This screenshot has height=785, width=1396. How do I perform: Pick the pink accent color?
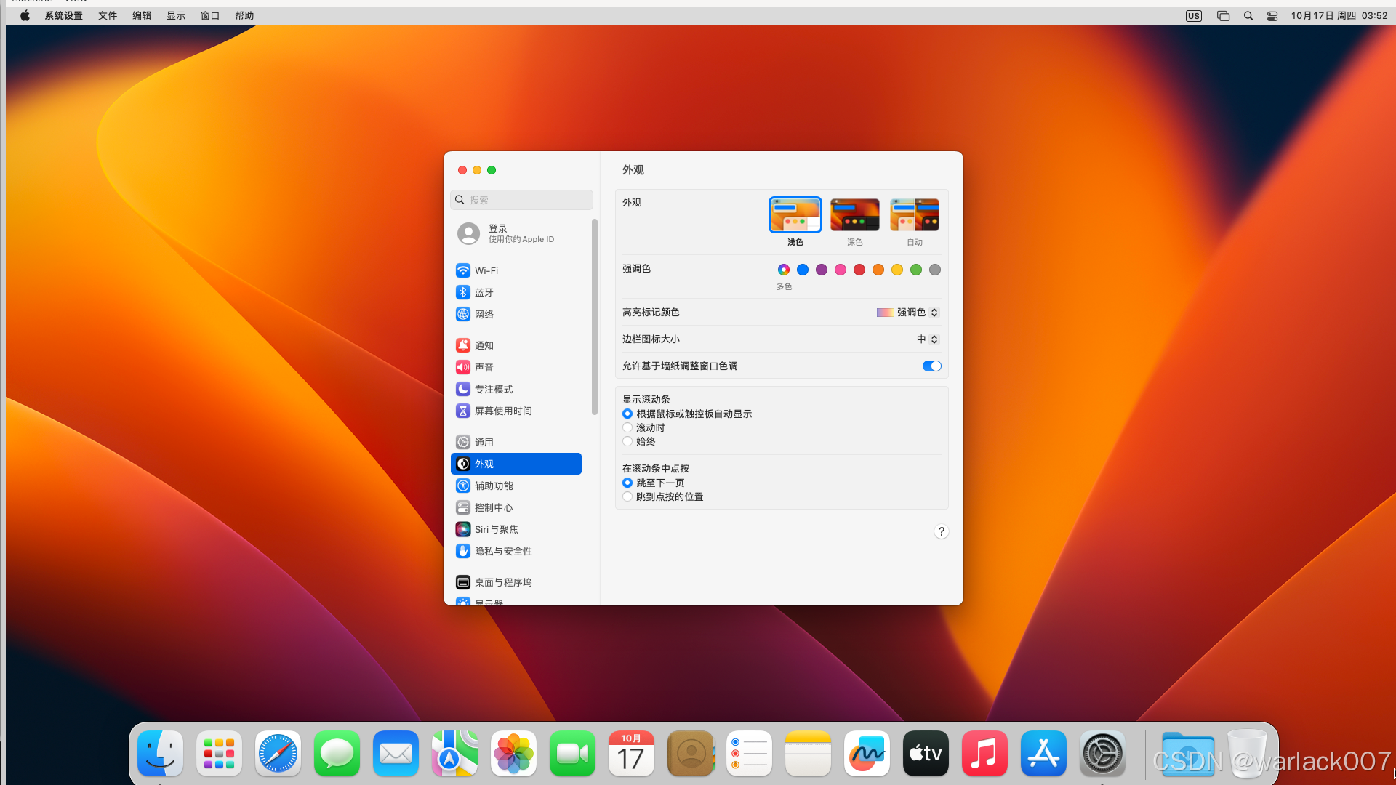(841, 270)
